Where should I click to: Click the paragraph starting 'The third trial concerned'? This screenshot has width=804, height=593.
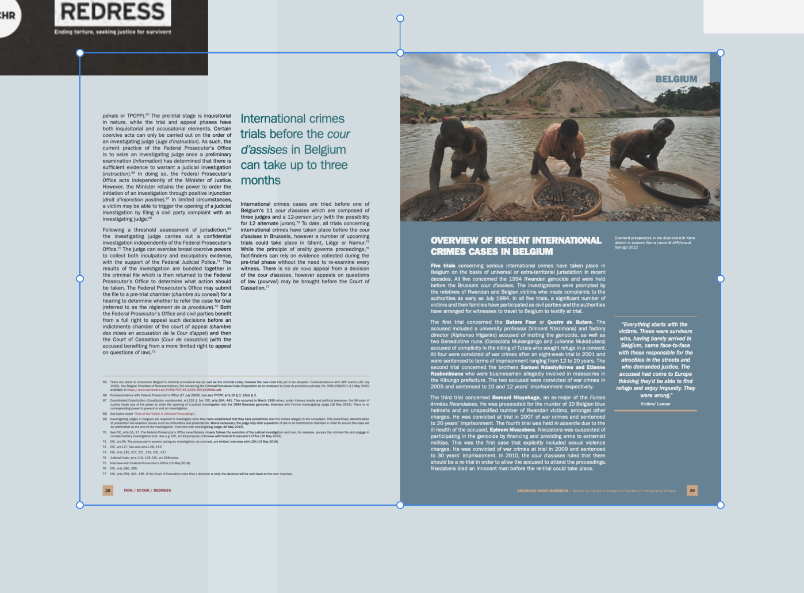point(518,433)
